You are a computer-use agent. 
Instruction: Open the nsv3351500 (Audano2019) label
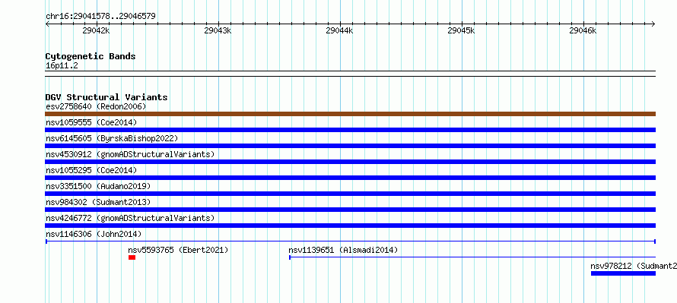pos(98,186)
